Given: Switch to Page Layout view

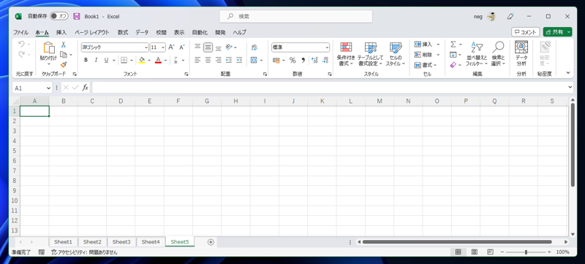Looking at the screenshot, I should pos(474,252).
